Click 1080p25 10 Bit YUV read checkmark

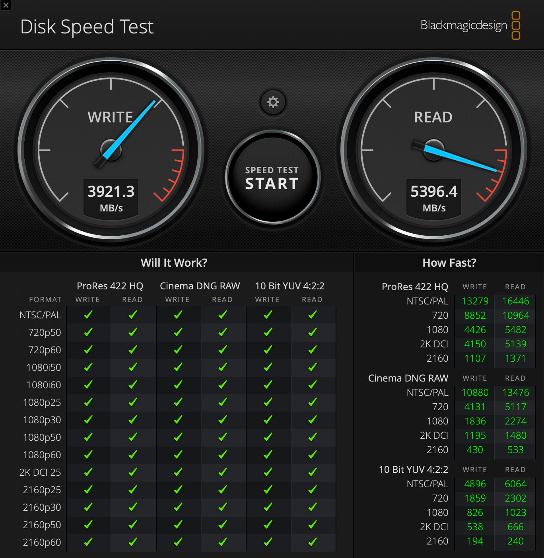(x=312, y=402)
